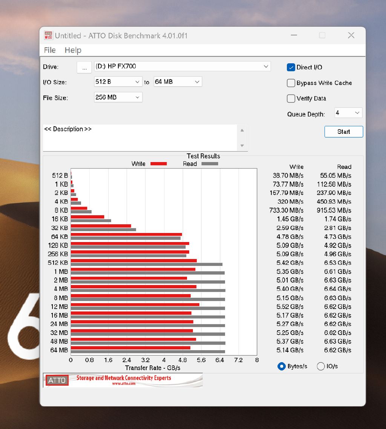
Task: Click the 915.53 MB/s read value
Action: [334, 210]
